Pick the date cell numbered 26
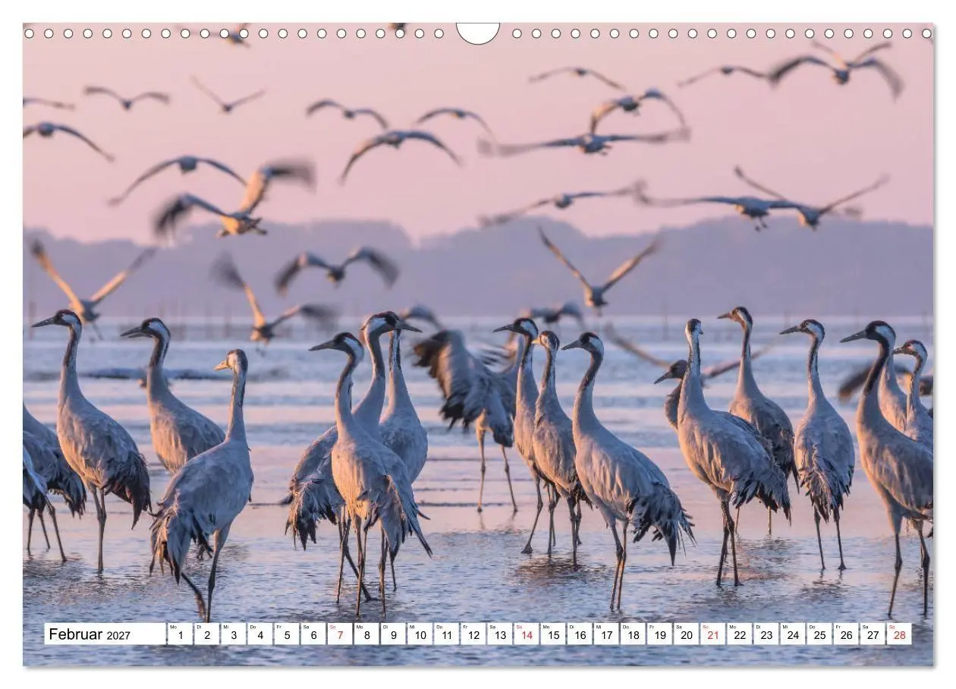The height and width of the screenshot is (689, 956). pos(846,634)
